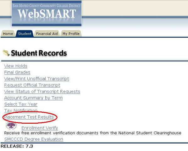Open Placement Test Results link
188x151 pixels.
[29, 117]
